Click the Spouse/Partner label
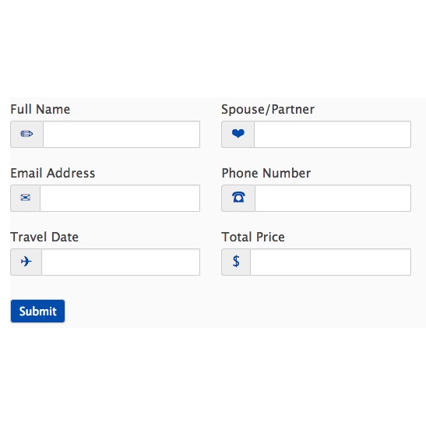Viewport: 426px width, 426px height. click(268, 110)
